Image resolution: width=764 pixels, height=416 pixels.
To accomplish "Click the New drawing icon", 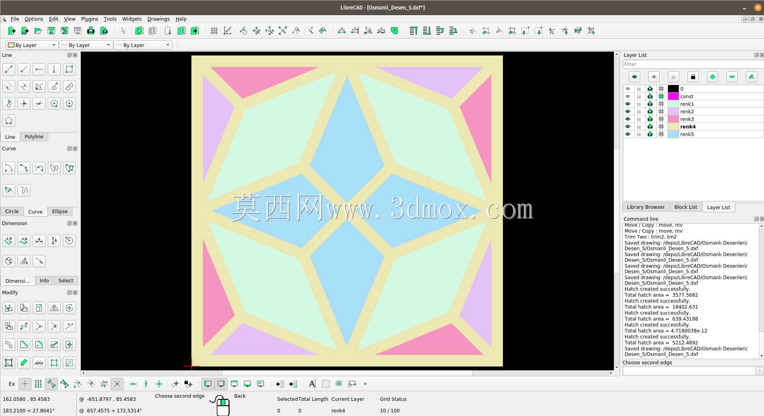I will pyautogui.click(x=12, y=31).
